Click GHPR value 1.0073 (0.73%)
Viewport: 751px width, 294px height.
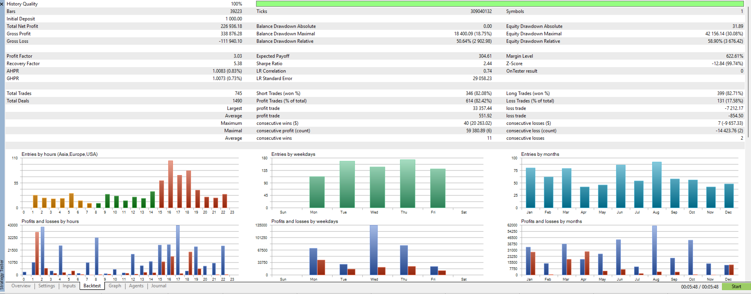(227, 79)
